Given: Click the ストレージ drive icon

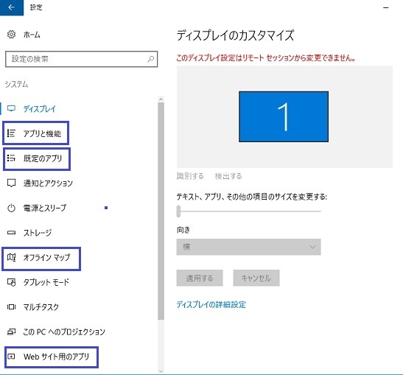Looking at the screenshot, I should point(11,233).
